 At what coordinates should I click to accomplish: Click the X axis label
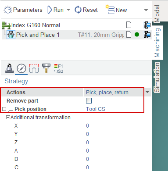tap(16, 126)
